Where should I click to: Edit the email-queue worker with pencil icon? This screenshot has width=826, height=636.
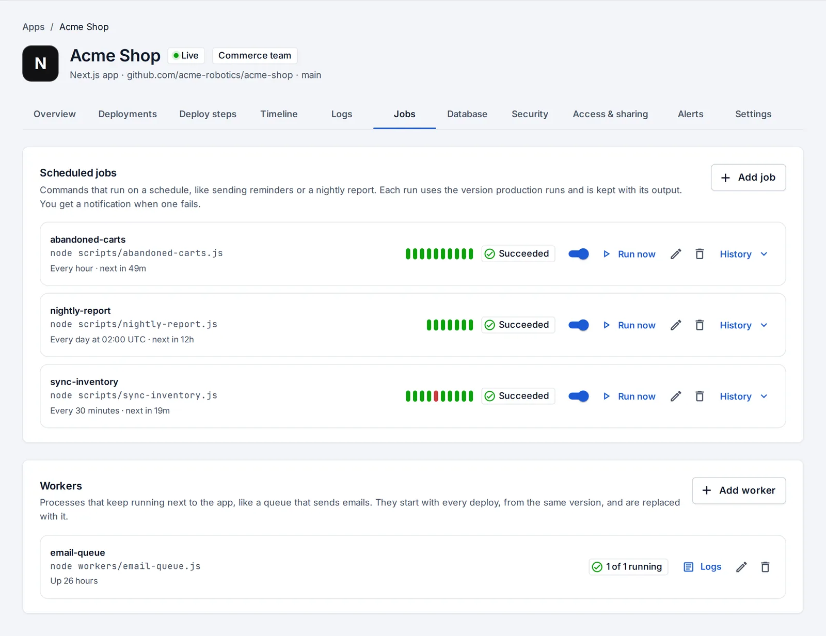[741, 567]
